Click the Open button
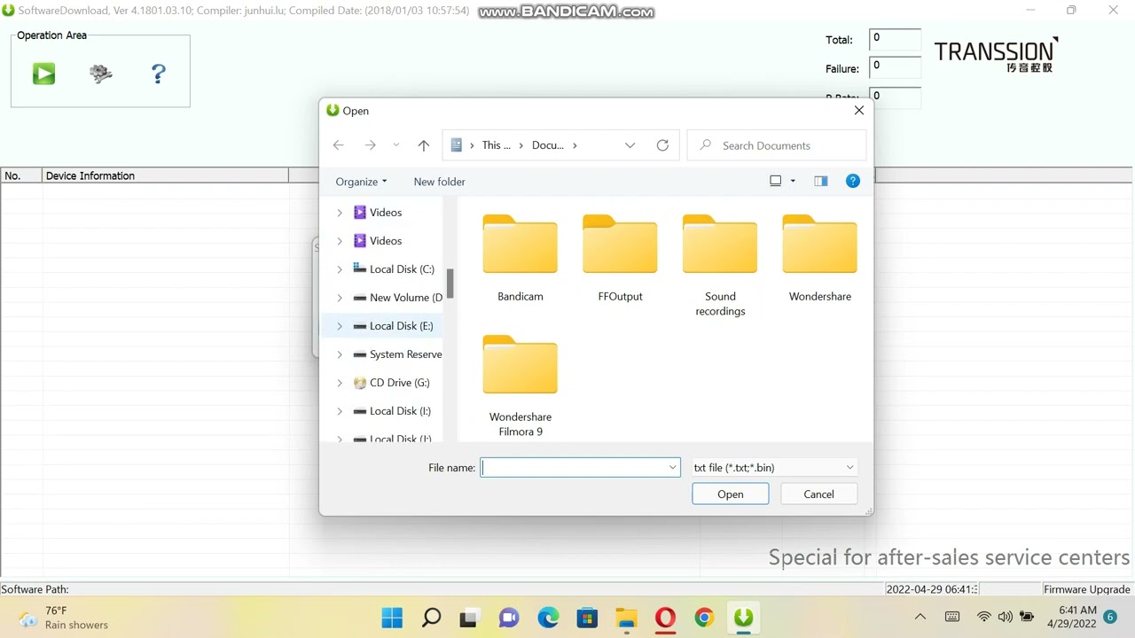The image size is (1135, 638). click(x=731, y=494)
